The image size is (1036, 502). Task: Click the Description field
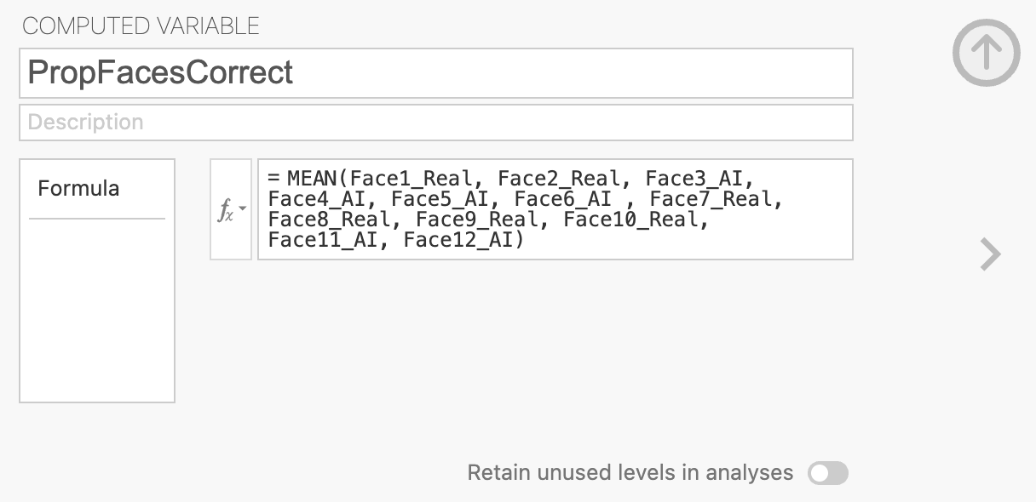point(435,123)
